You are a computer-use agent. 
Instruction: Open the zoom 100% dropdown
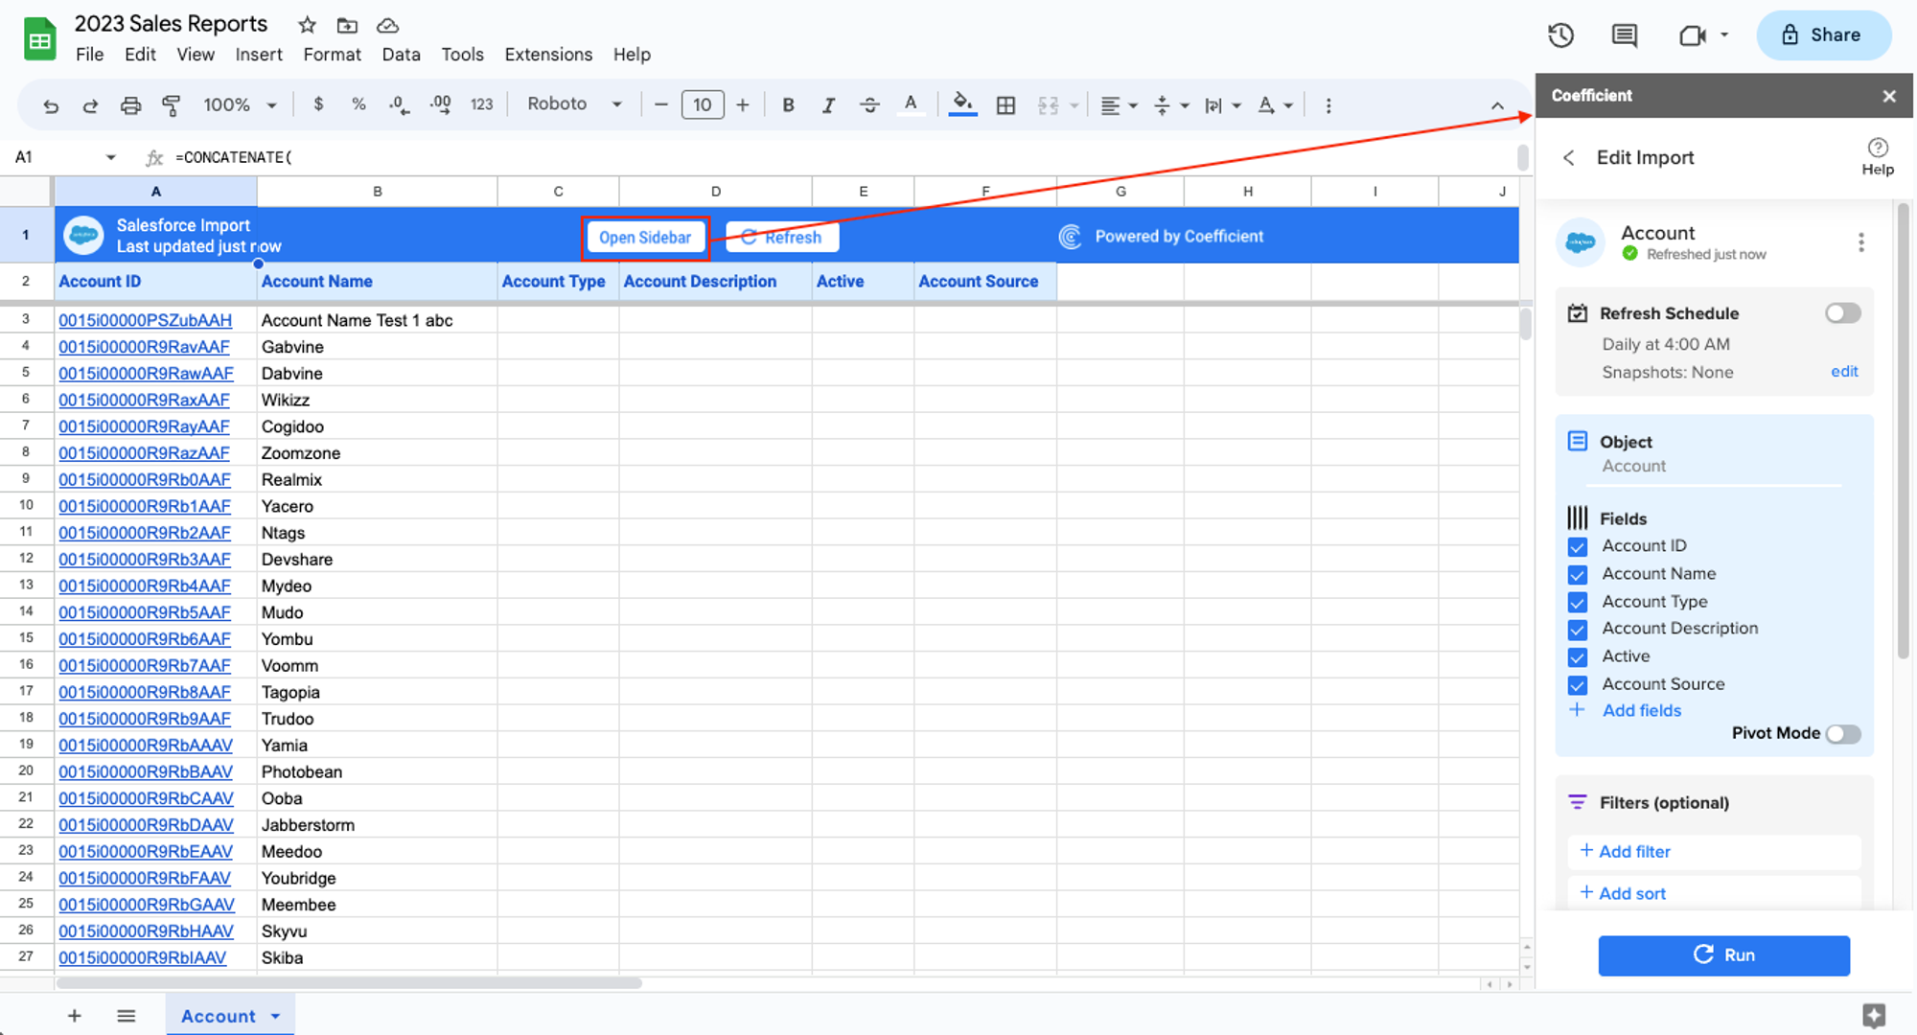click(x=240, y=104)
